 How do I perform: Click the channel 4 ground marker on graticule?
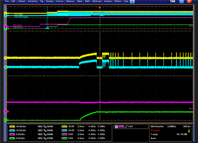(x=5, y=120)
